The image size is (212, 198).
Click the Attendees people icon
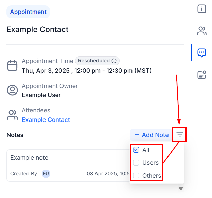click(x=12, y=115)
